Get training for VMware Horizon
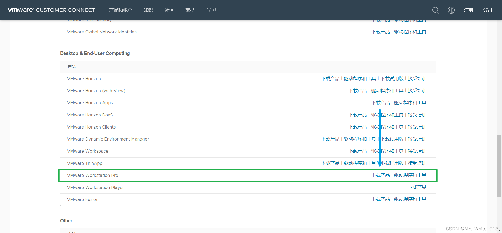Viewport: 502px width, 233px height. [x=417, y=79]
